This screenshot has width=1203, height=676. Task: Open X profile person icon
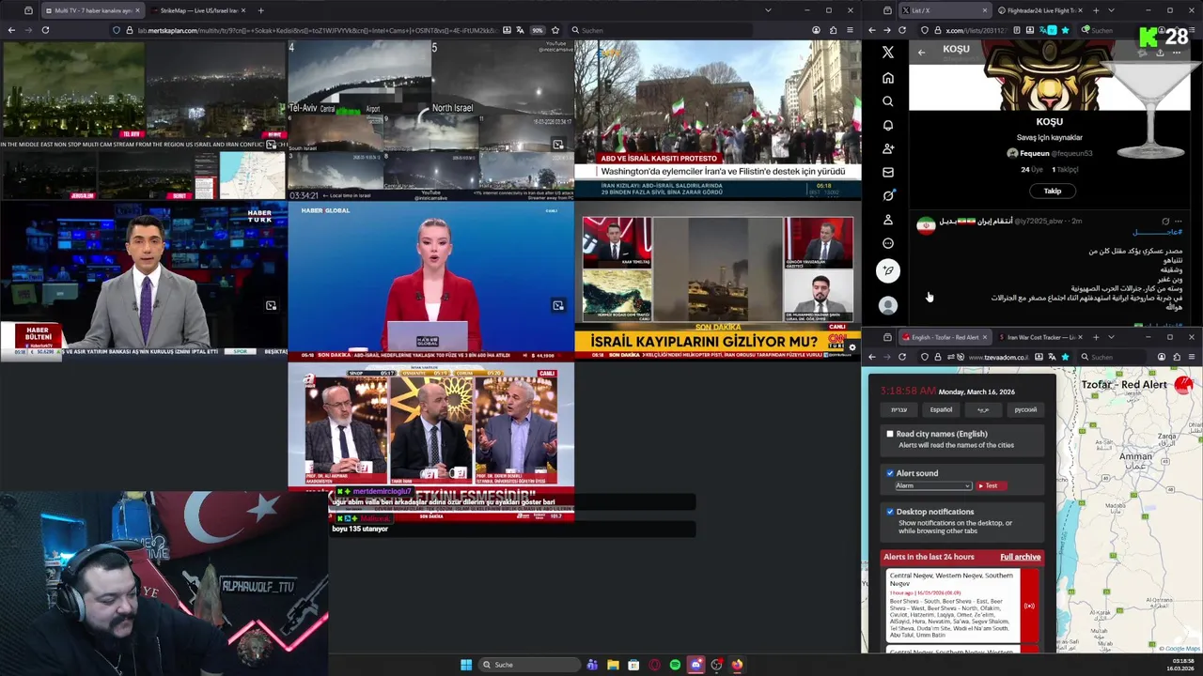888,220
